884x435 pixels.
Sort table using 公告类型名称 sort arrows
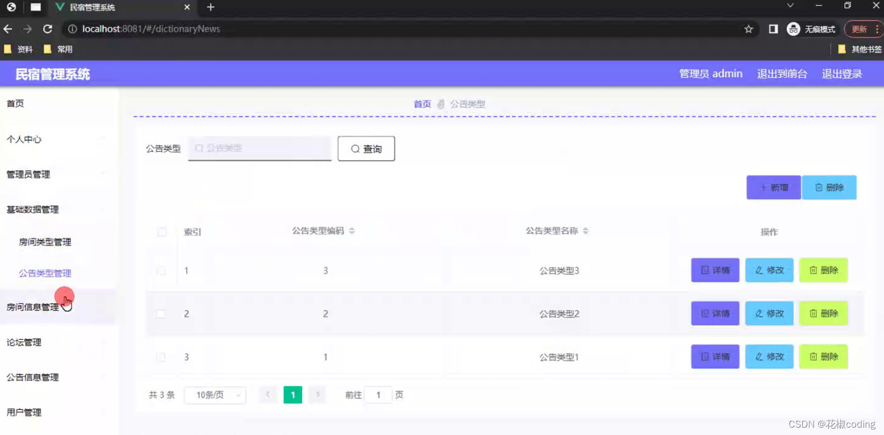click(x=585, y=231)
